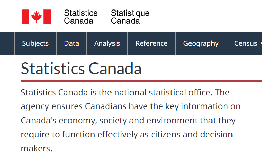Select Analysis in the navigation bar

pyautogui.click(x=107, y=43)
